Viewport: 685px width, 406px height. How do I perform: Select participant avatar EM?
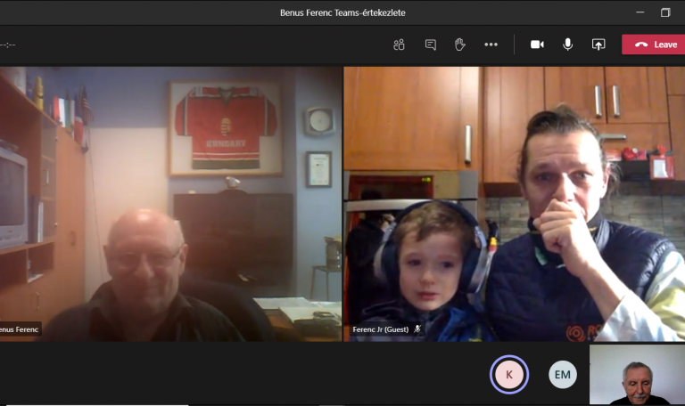563,375
